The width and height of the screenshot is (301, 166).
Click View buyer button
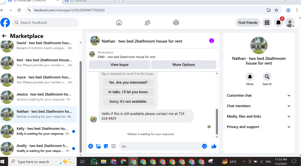tap(120, 65)
